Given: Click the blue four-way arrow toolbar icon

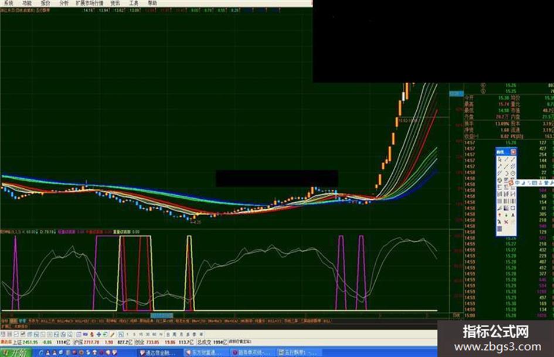Looking at the screenshot, I should pyautogui.click(x=99, y=334).
